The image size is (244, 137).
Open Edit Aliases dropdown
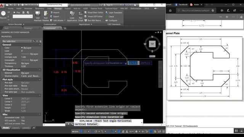tap(58, 20)
